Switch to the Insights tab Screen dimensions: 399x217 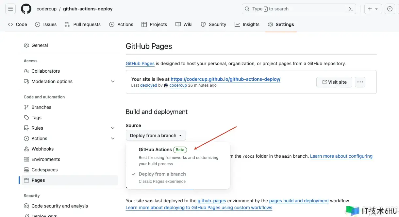pos(247,24)
